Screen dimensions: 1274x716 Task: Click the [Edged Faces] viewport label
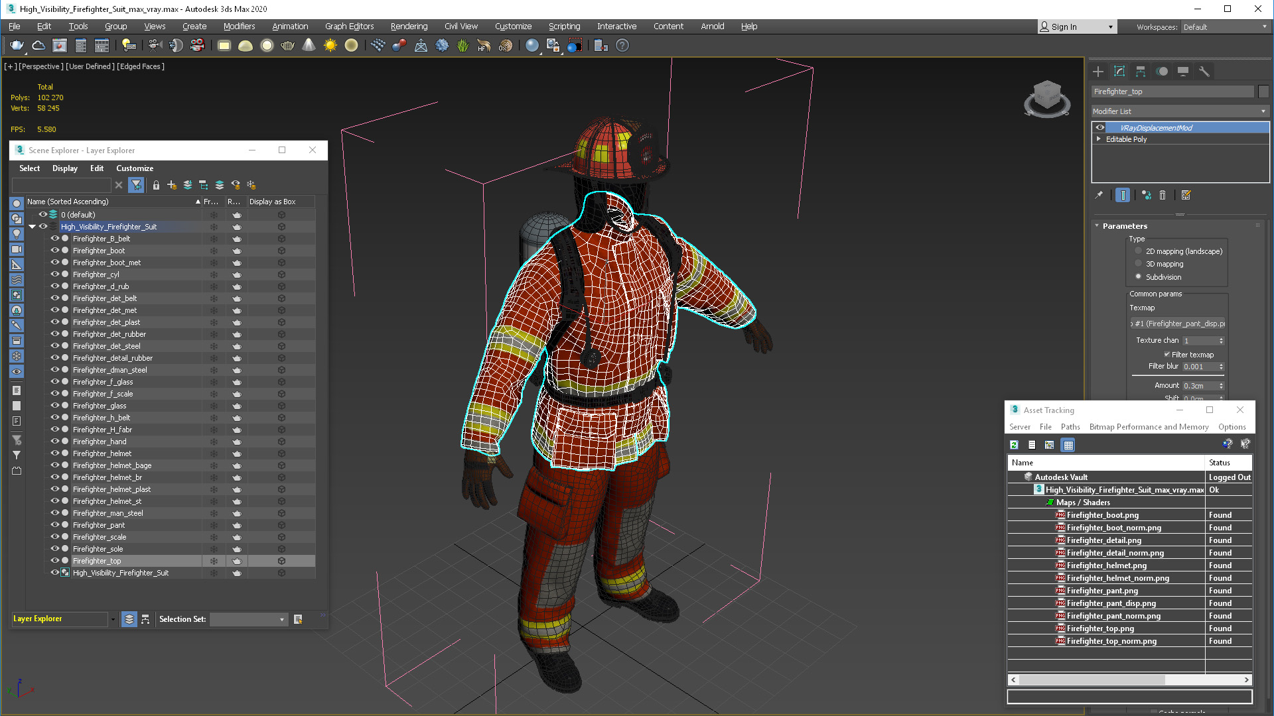coord(141,66)
